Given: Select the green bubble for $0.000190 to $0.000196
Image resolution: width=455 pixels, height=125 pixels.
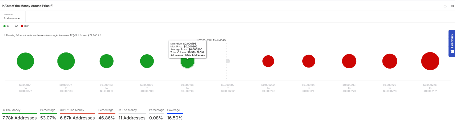Looking at the screenshot, I should point(147,61).
